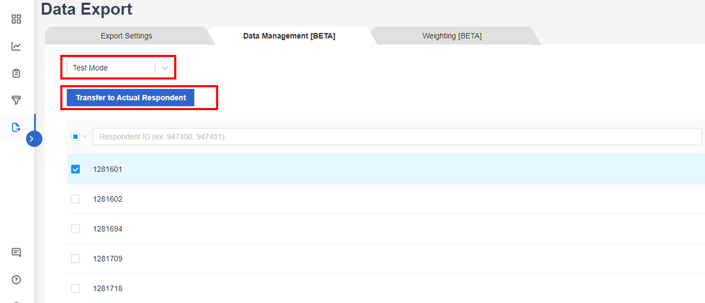Viewport: 705px width, 303px height.
Task: Open the Test Mode dropdown
Action: click(121, 68)
